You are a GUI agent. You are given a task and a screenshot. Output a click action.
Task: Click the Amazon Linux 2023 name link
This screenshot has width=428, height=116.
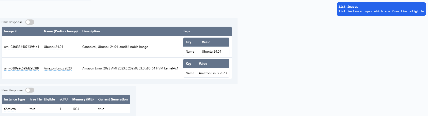point(58,68)
